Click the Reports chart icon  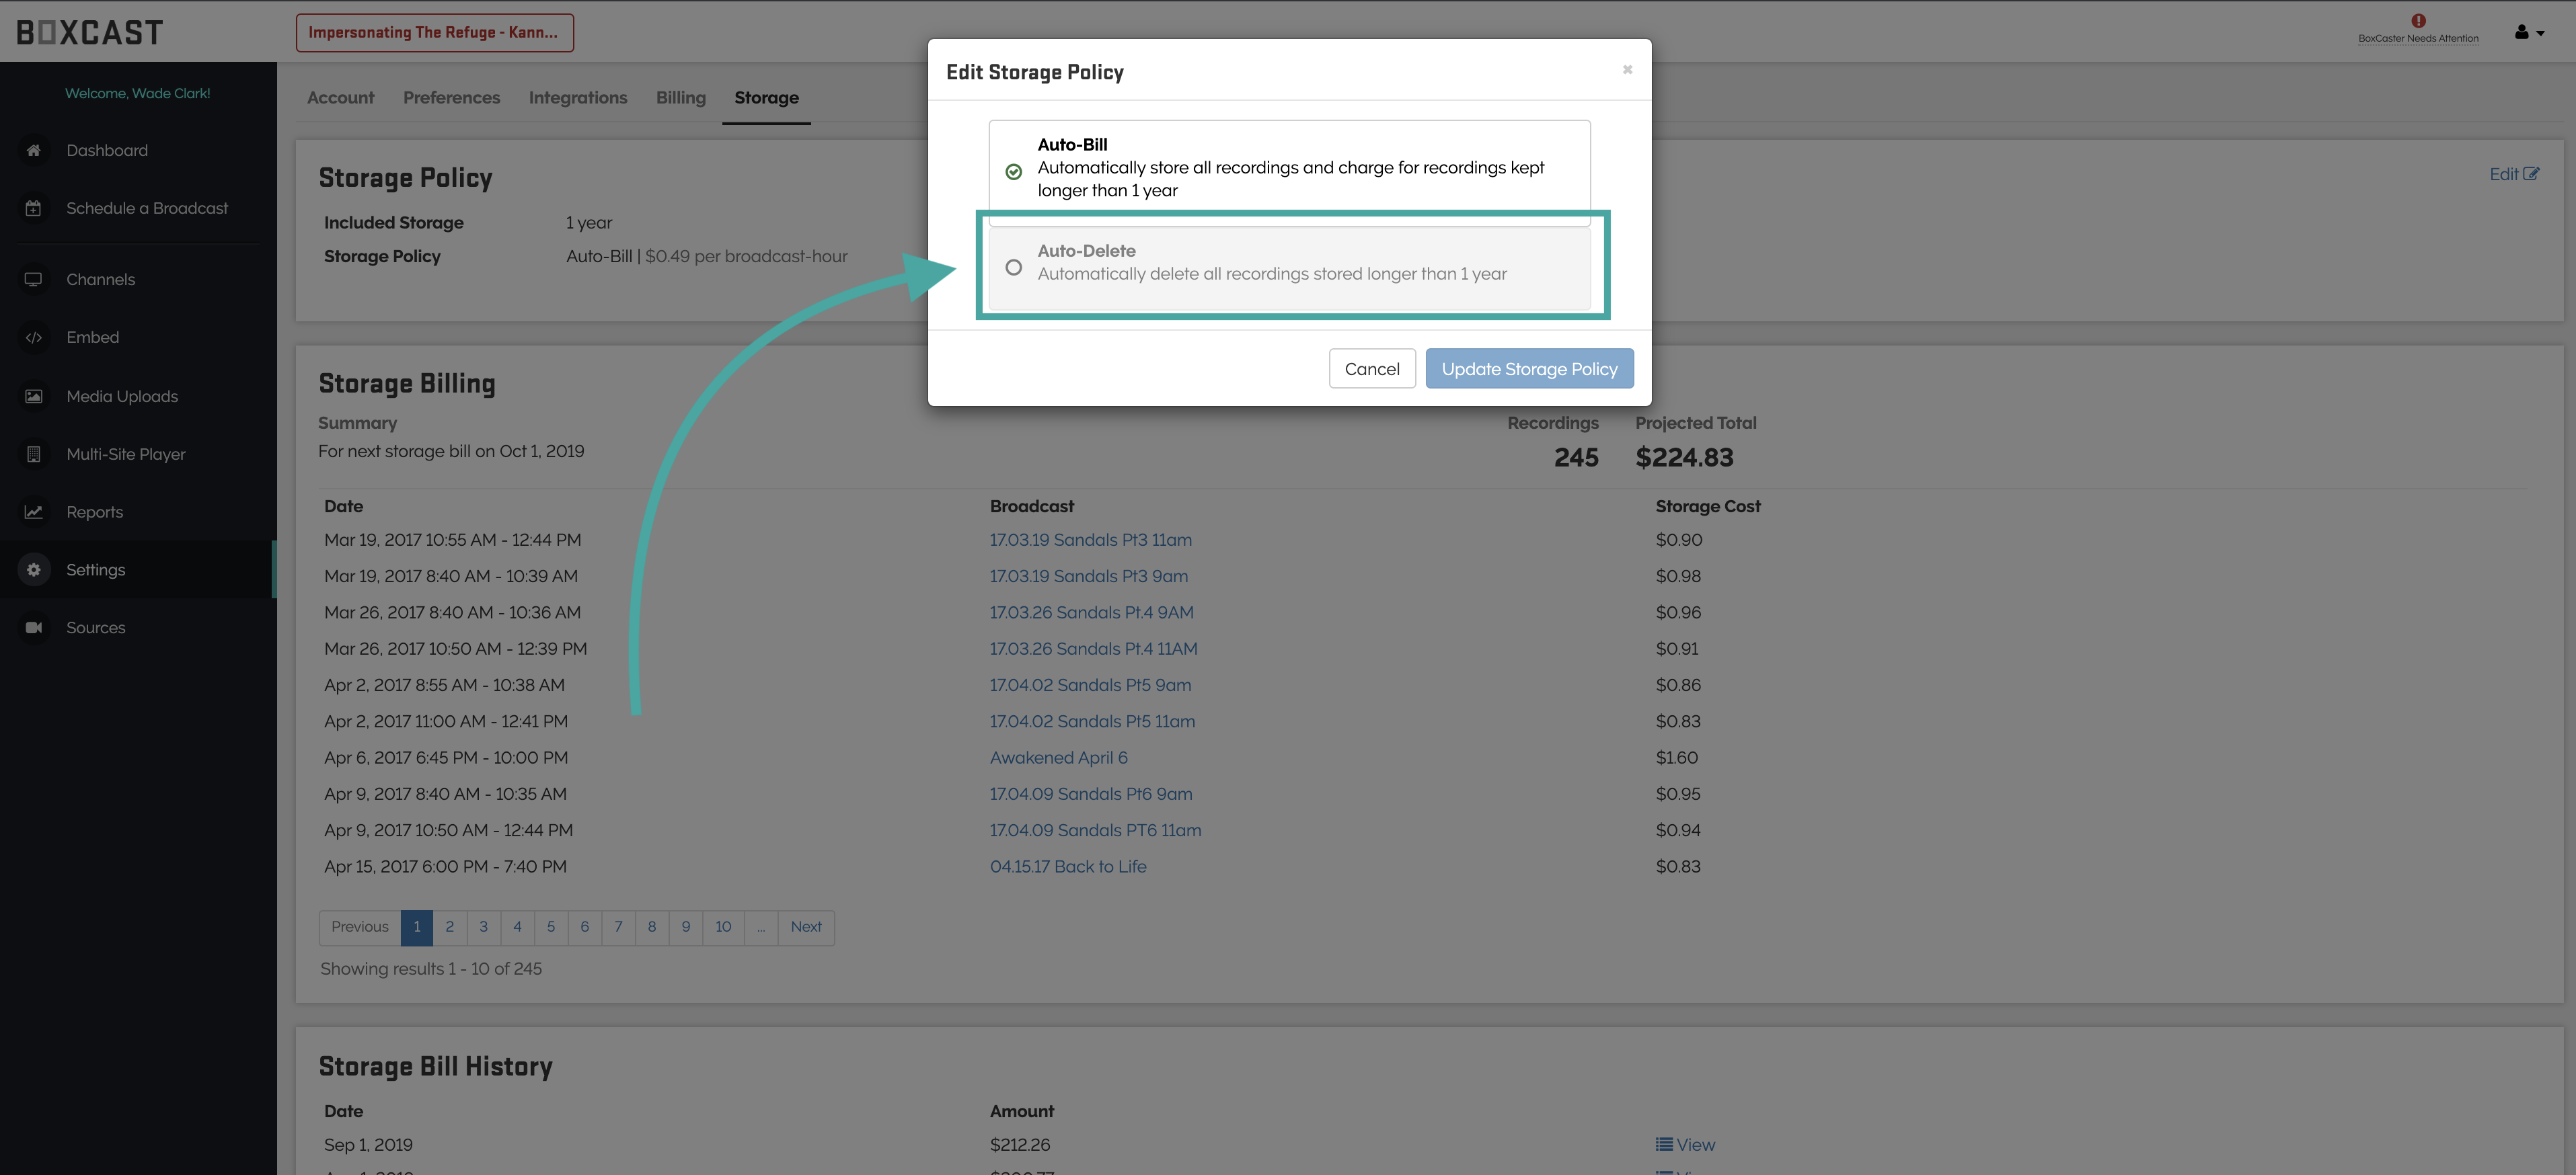point(34,513)
